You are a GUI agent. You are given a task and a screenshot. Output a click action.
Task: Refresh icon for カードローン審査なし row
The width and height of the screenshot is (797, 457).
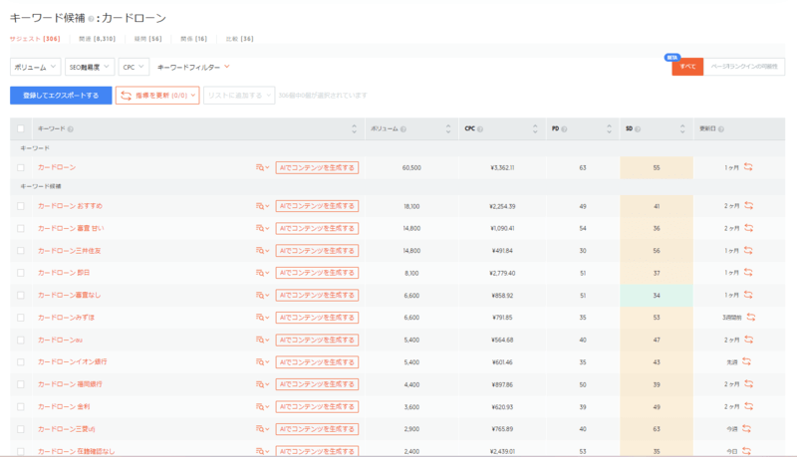(748, 295)
